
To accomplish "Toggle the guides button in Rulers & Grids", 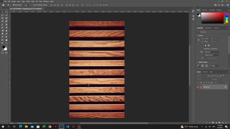I will click(206, 66).
